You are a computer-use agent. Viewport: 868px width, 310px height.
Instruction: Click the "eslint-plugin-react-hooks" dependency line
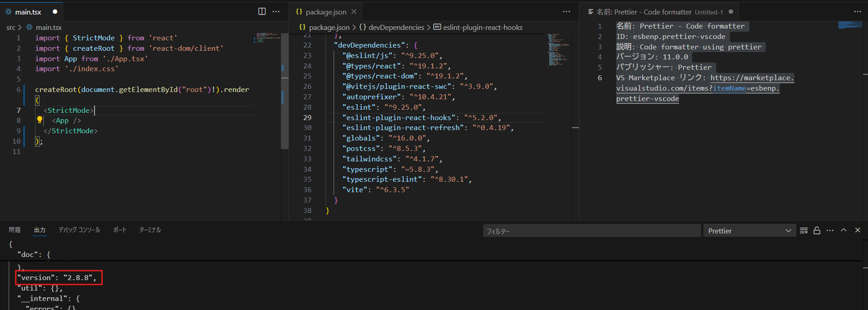point(422,117)
